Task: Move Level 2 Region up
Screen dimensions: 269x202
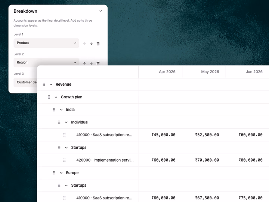Action: click(x=84, y=63)
